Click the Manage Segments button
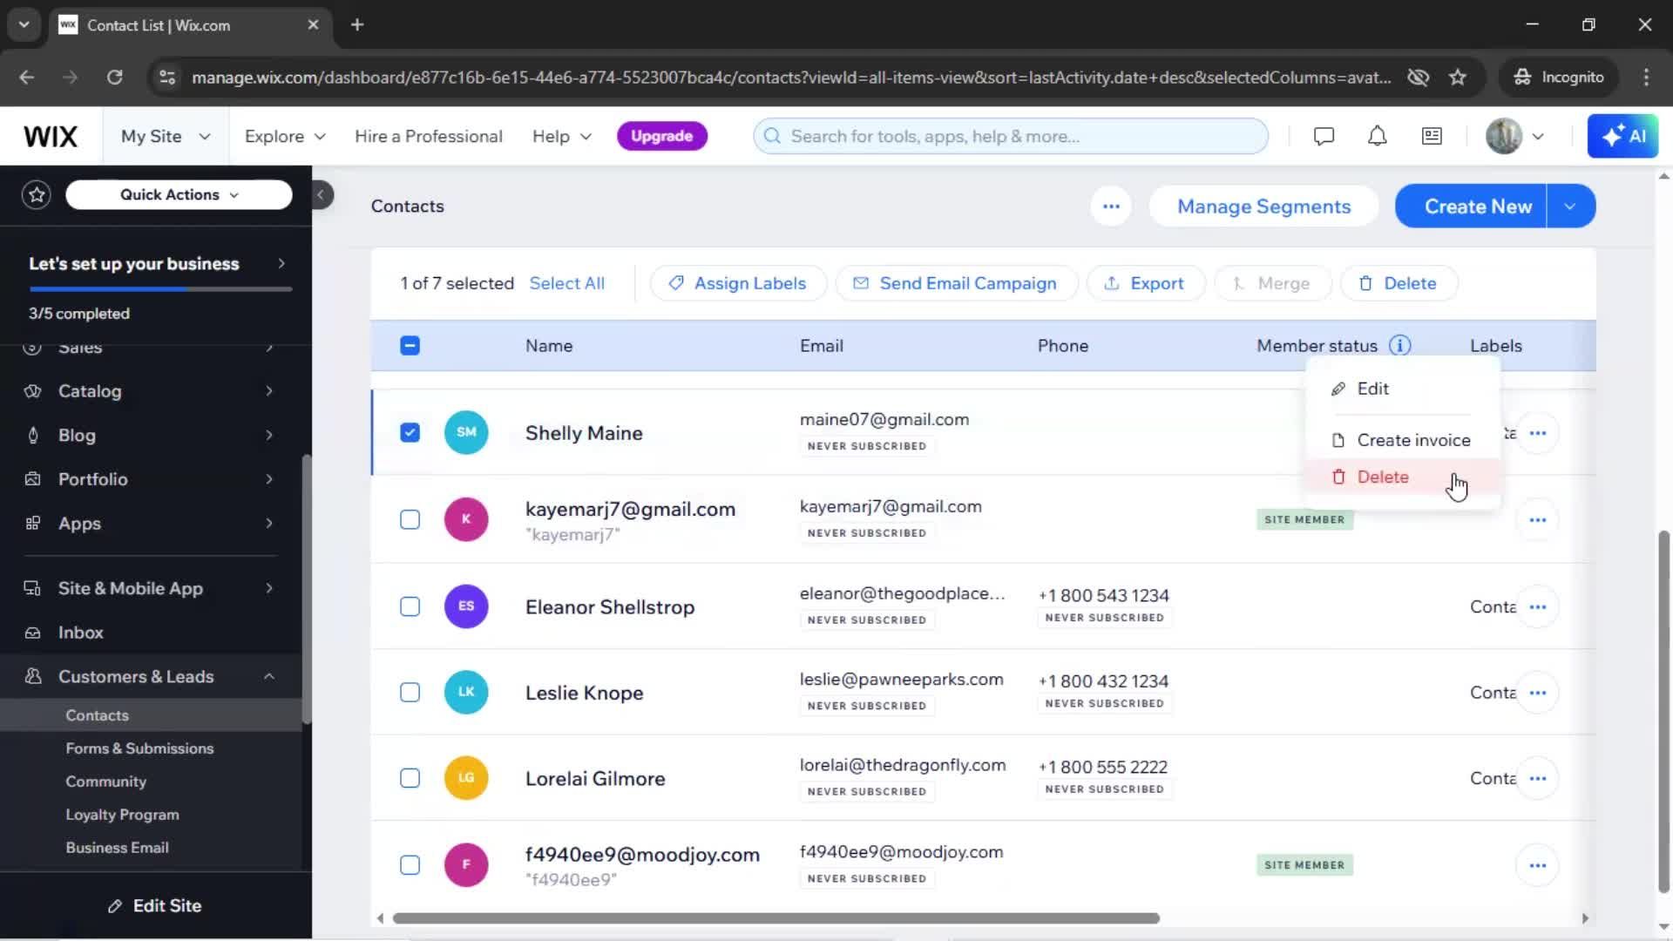1673x941 pixels. 1263,206
